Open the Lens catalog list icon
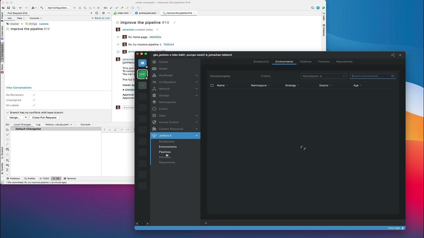 142,63
